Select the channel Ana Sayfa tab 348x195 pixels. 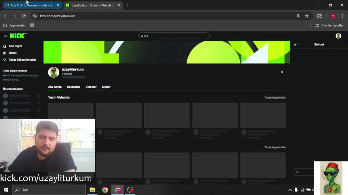[55, 87]
